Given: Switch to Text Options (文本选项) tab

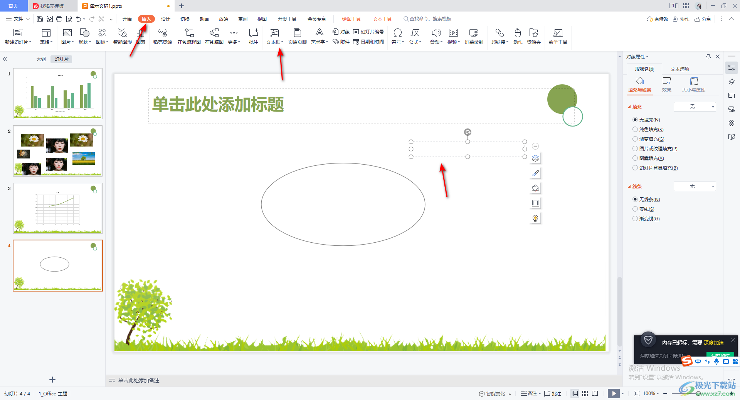Looking at the screenshot, I should tap(680, 69).
